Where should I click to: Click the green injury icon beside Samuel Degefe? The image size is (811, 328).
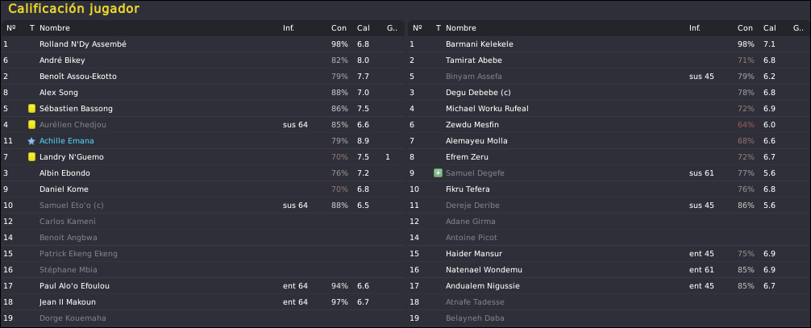click(x=438, y=172)
